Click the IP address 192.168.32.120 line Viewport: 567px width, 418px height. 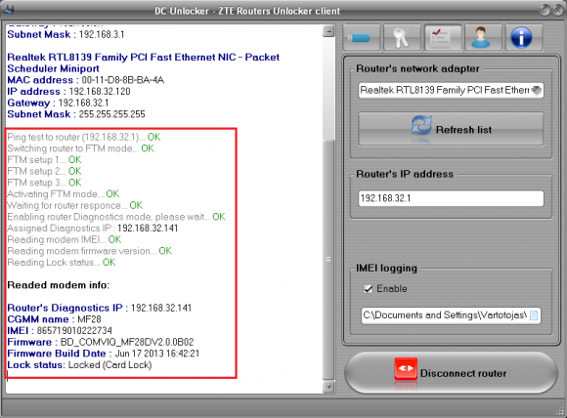pyautogui.click(x=68, y=92)
